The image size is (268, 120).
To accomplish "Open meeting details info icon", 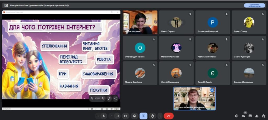I will click(237, 116).
